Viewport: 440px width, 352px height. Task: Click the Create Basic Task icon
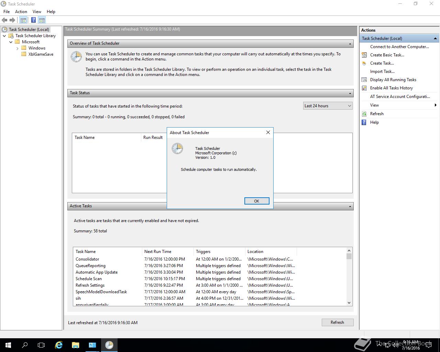click(364, 55)
